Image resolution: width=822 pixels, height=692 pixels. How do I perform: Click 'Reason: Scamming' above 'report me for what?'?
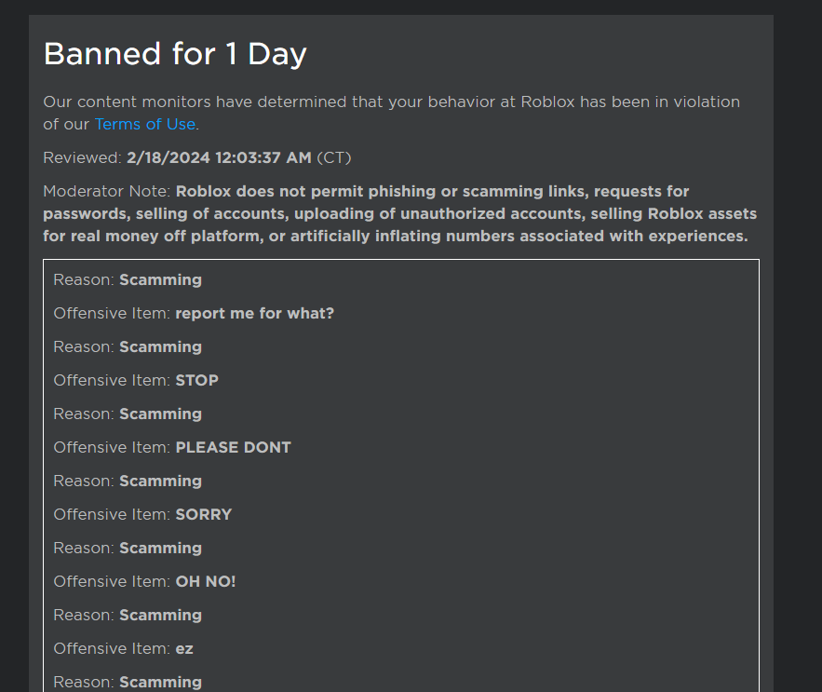pos(128,280)
